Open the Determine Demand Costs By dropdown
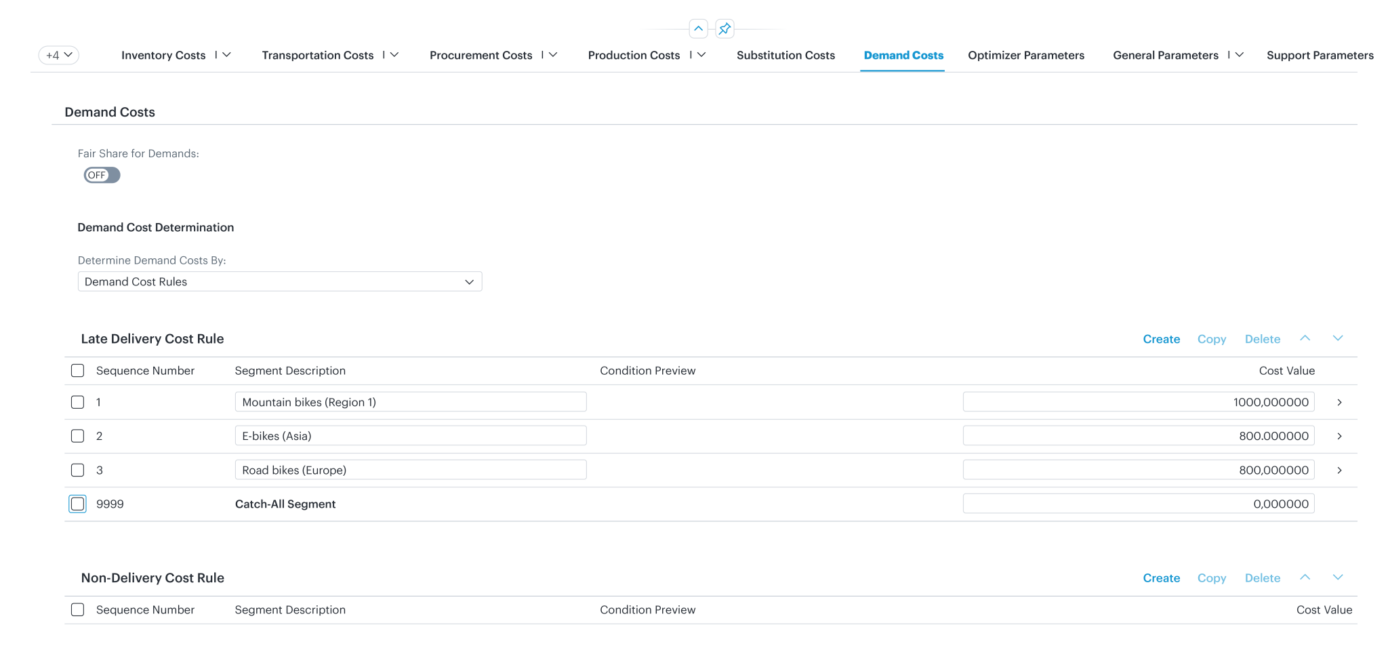 [x=469, y=281]
